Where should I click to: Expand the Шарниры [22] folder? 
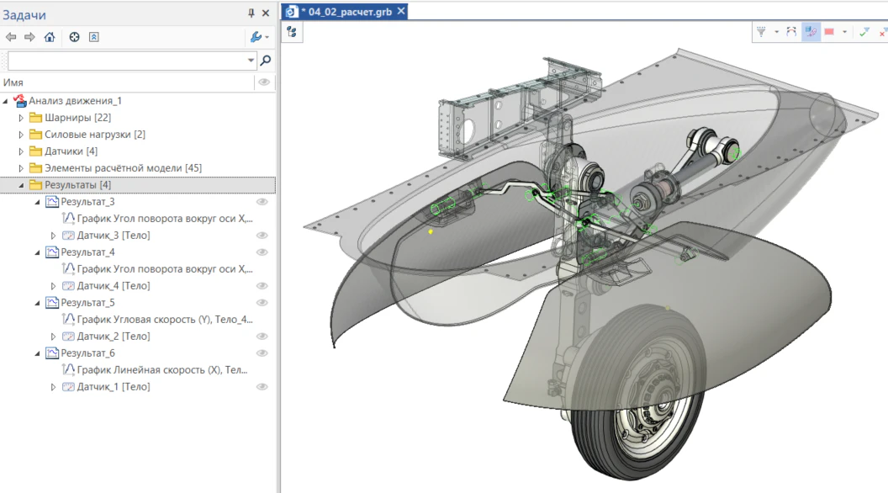[x=21, y=118]
